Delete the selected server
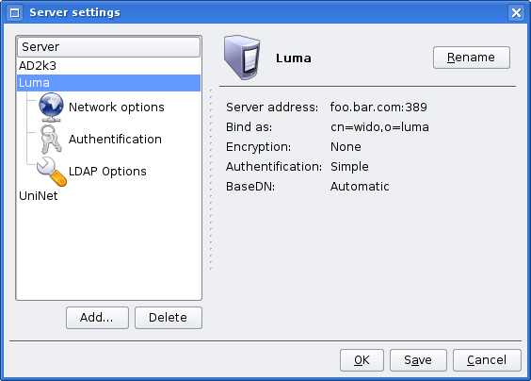This screenshot has width=531, height=381. click(169, 318)
